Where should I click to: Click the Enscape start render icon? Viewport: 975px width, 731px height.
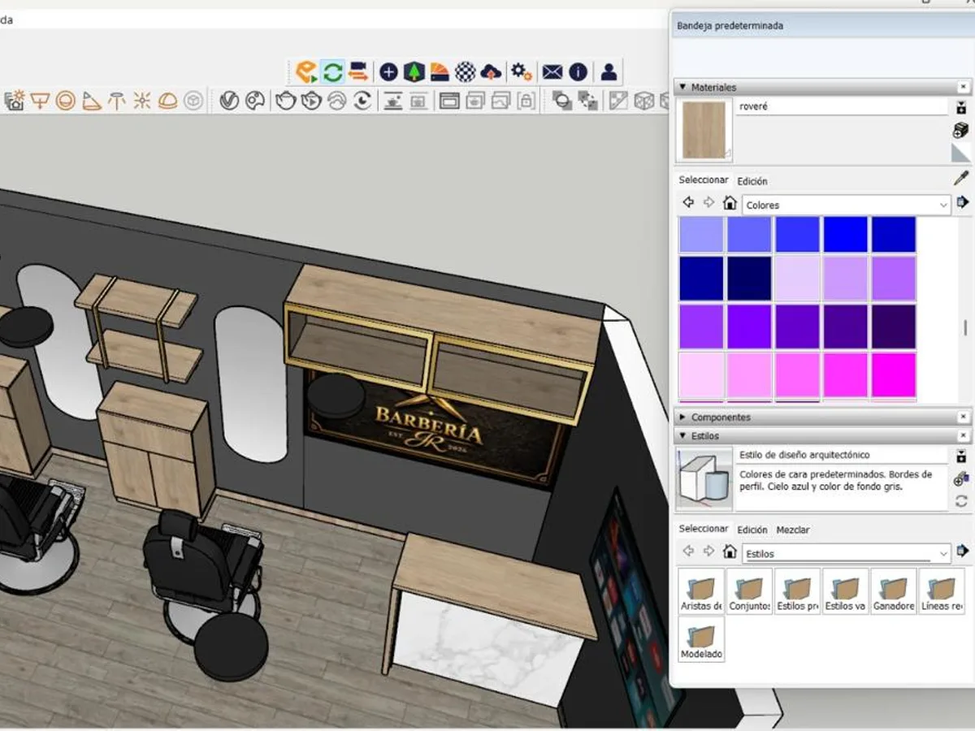pyautogui.click(x=306, y=71)
